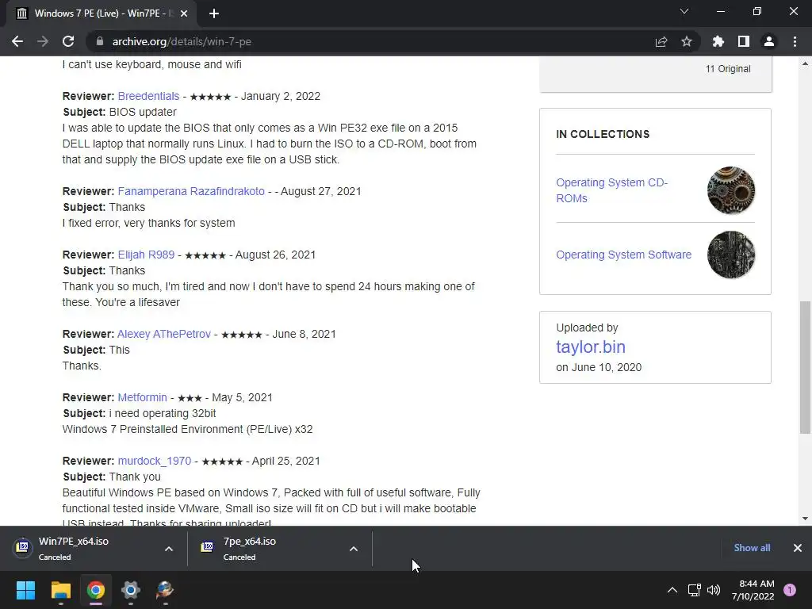Open the tab search dropdown
Image resolution: width=812 pixels, height=609 pixels.
pyautogui.click(x=684, y=11)
